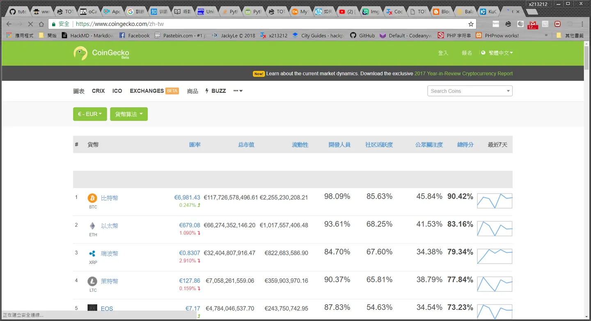Image resolution: width=591 pixels, height=321 pixels.
Task: Click the Litecoin LTC coin icon
Action: (92, 281)
